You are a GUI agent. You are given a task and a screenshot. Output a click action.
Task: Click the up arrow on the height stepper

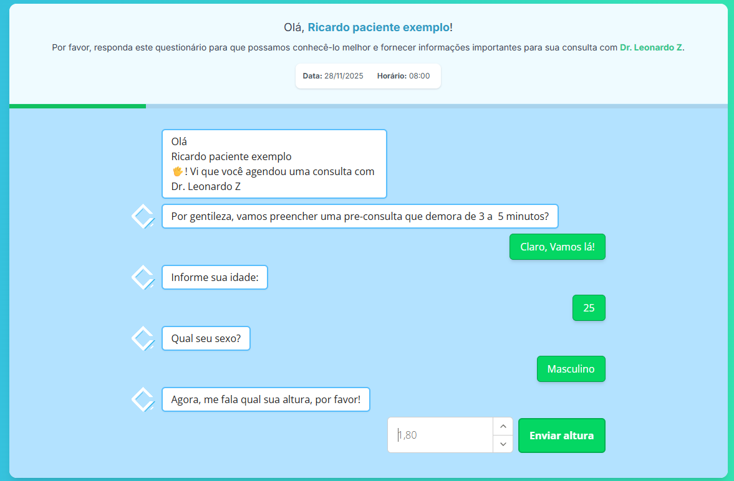(x=503, y=426)
